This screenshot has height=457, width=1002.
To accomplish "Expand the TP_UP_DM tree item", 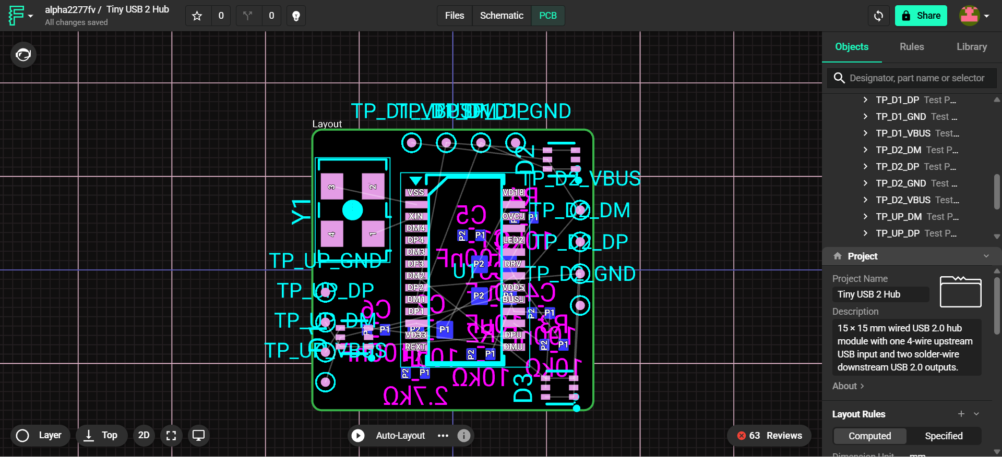I will [865, 216].
